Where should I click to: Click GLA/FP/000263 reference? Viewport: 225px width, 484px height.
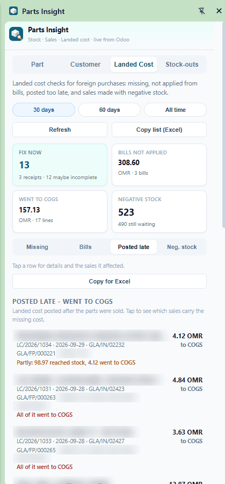click(x=36, y=397)
